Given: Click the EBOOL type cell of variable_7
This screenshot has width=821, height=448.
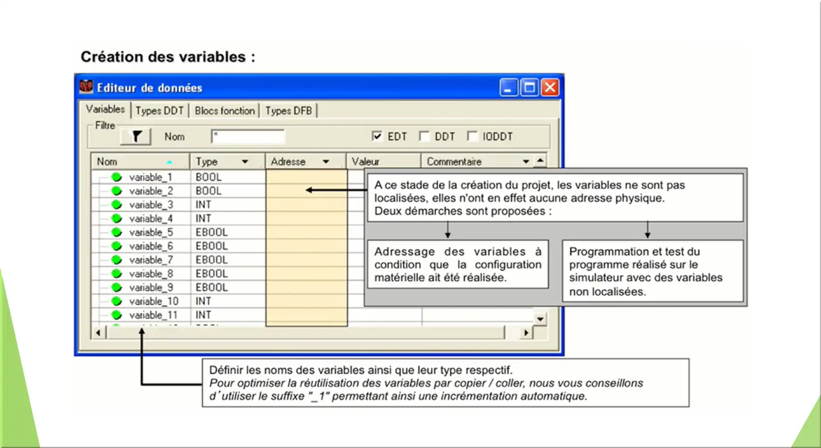Looking at the screenshot, I should 228,260.
